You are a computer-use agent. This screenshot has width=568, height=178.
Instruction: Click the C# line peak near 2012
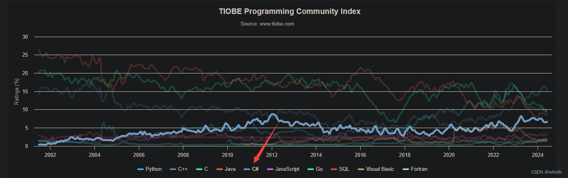[273, 115]
